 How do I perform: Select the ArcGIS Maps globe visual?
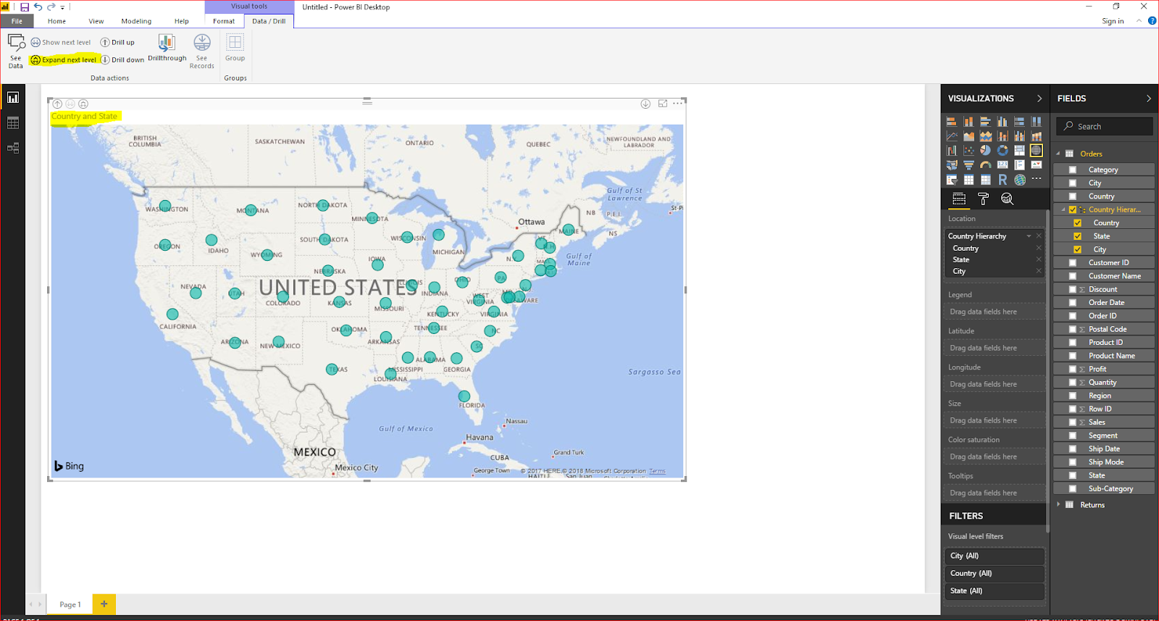click(x=1020, y=180)
